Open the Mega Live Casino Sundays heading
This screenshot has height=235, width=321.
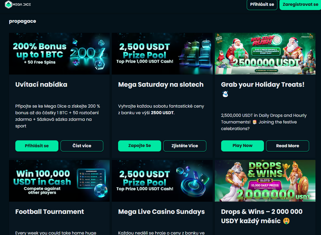pyautogui.click(x=161, y=212)
